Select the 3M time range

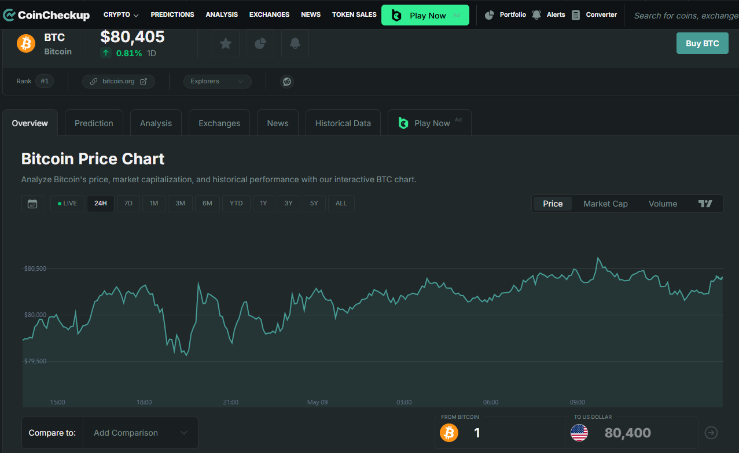coord(180,204)
